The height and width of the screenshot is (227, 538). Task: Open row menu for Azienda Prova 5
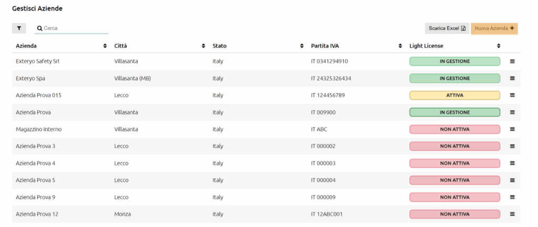[512, 180]
